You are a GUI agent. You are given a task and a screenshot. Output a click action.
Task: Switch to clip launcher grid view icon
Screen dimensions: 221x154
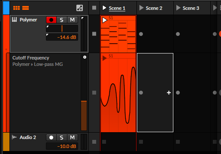coord(16,8)
